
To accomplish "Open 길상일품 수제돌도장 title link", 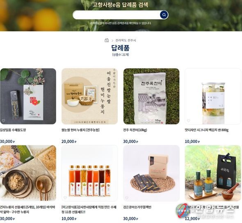I will pos(13,130).
